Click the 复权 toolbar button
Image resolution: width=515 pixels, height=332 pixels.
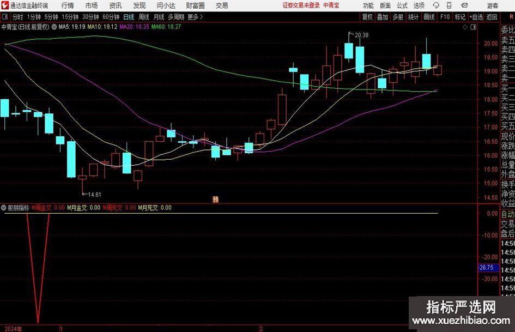click(x=367, y=17)
